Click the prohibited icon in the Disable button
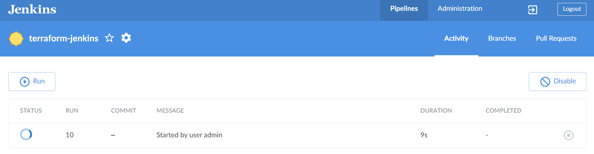Viewport: 594px width, 154px height. [x=545, y=82]
